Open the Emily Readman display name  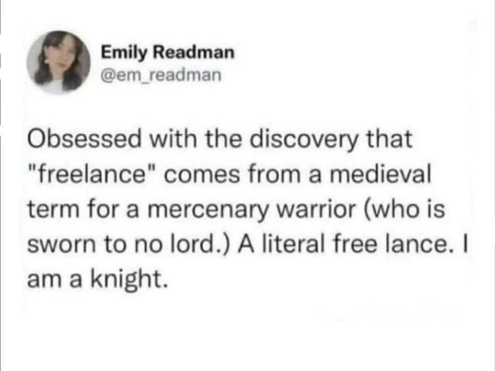point(167,53)
